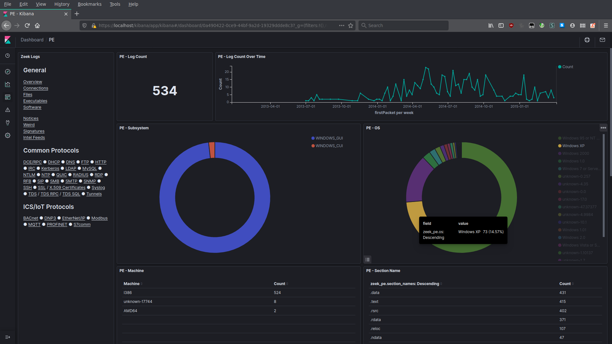Click the mail envelope icon top right
The image size is (612, 344).
[x=602, y=40]
